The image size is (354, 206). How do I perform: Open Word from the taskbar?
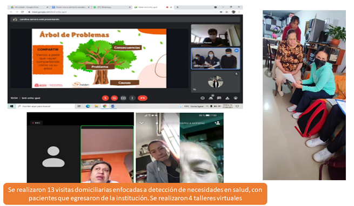click(113, 106)
